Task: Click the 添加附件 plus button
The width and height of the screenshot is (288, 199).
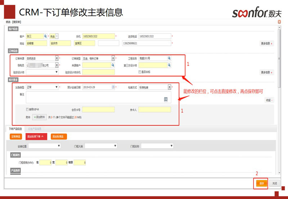Action: point(40,117)
